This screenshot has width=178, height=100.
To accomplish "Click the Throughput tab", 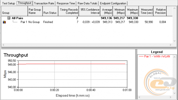I will pos(24,3).
